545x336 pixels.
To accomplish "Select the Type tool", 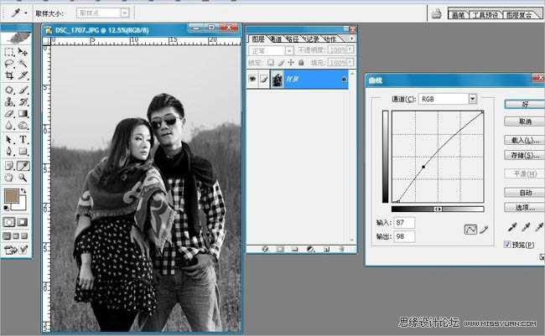I will (x=23, y=140).
